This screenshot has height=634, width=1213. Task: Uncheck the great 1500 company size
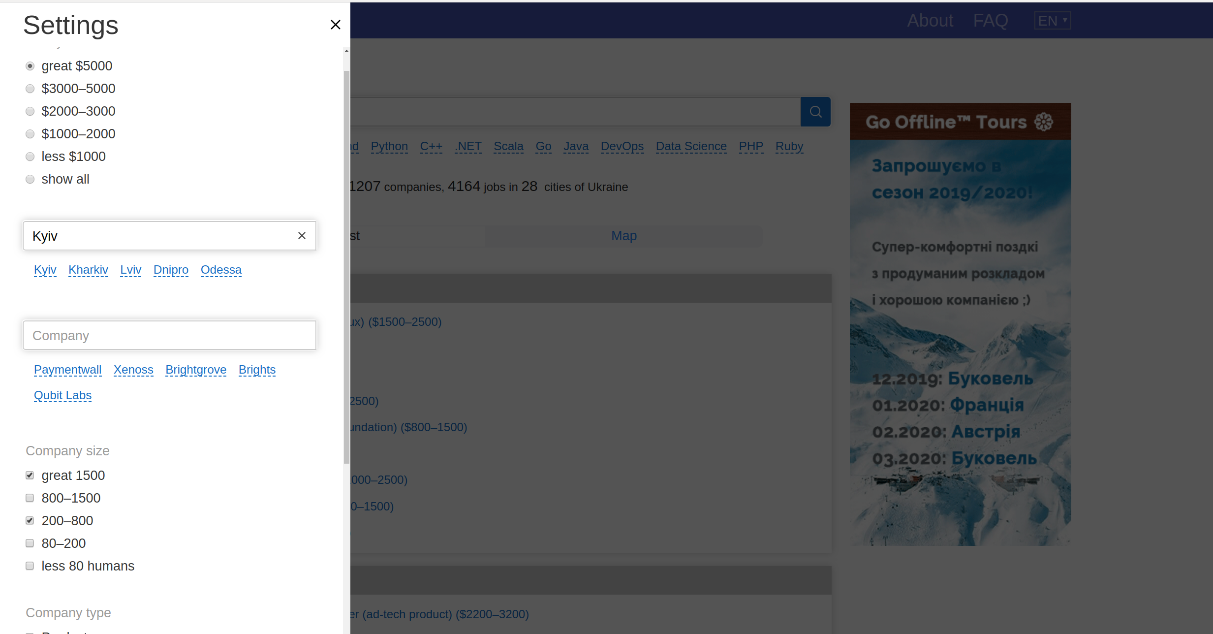[30, 475]
